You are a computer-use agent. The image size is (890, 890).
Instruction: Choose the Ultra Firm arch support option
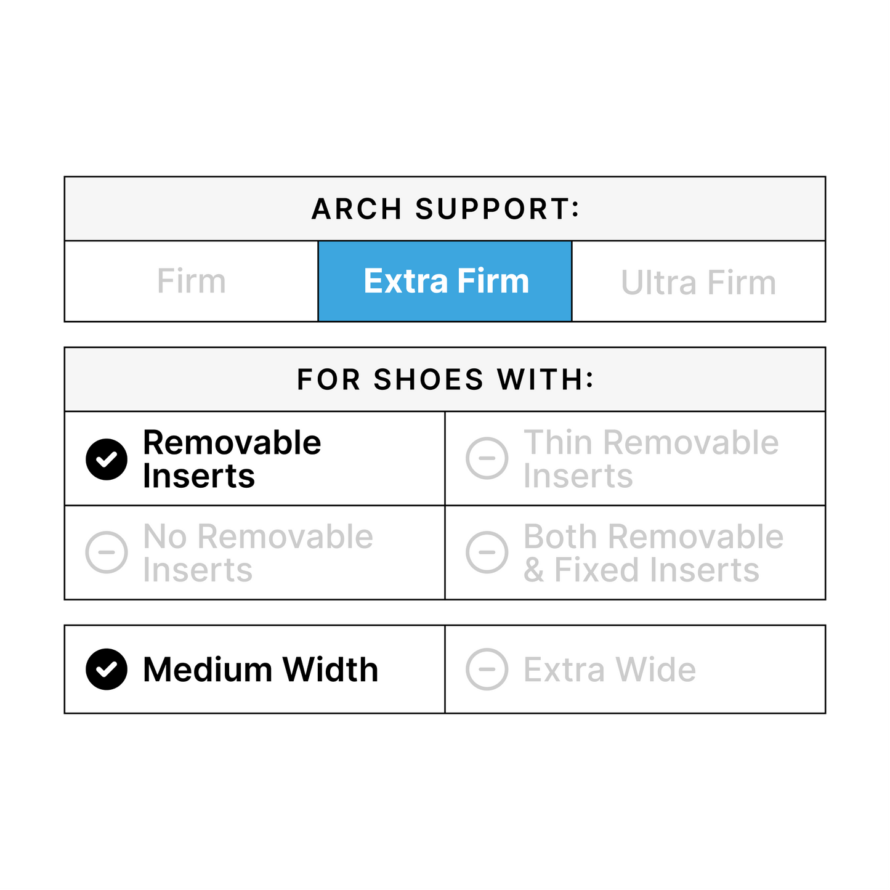pyautogui.click(x=698, y=283)
